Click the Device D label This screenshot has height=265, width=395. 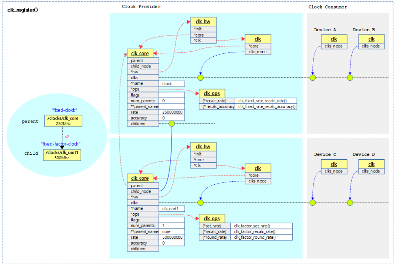click(364, 154)
